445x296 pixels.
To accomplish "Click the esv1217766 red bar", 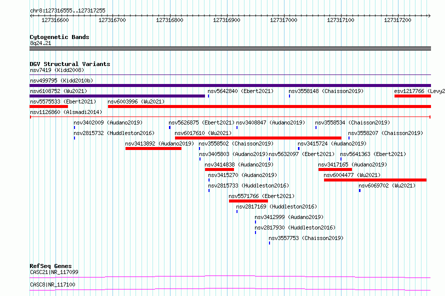I will pos(412,96).
